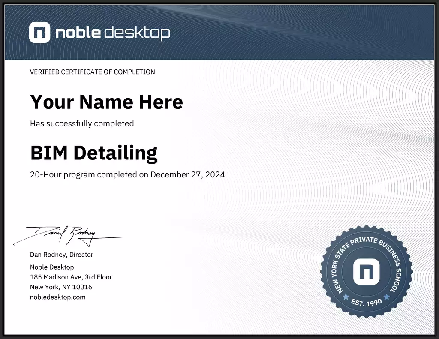
Task: Open the nobledesktop.com website link
Action: [x=57, y=297]
